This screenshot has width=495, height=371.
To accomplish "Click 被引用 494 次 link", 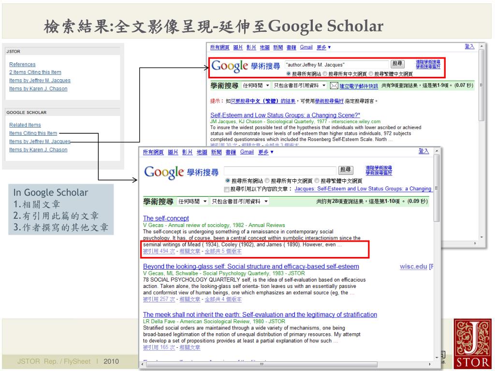I will pyautogui.click(x=159, y=251).
